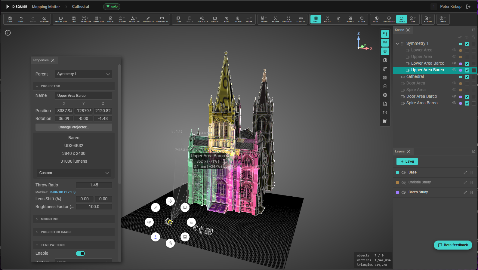Screen dimensions: 478x270
Task: Add a new Projector
Action: pos(61,19)
